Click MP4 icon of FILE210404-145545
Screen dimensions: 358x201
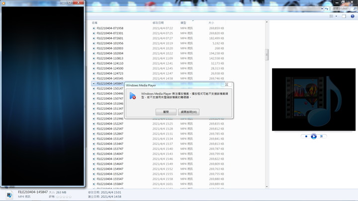(93, 78)
